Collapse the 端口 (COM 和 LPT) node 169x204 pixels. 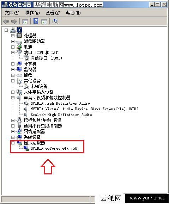coord(13,52)
